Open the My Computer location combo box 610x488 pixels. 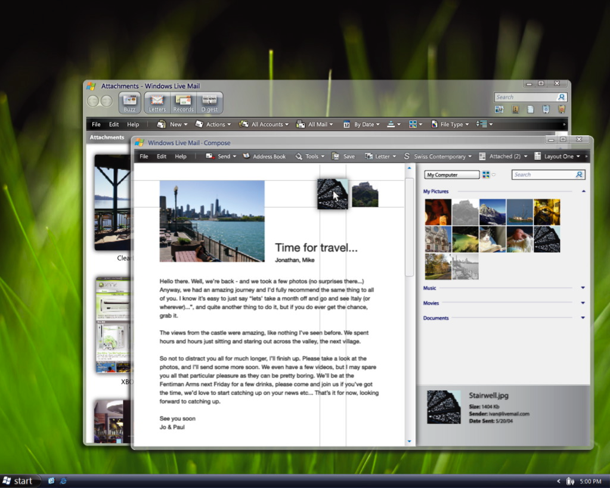click(x=451, y=175)
